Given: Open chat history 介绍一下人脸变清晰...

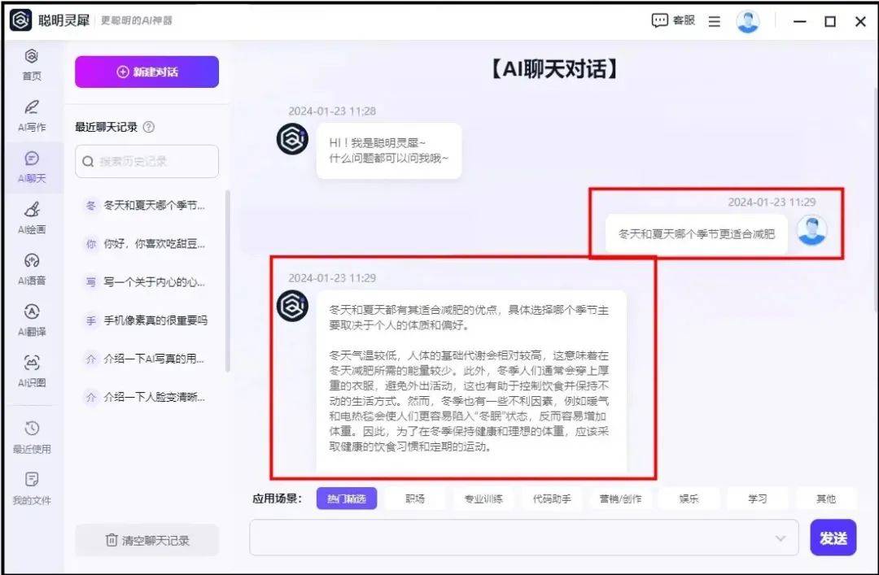Looking at the screenshot, I should 145,398.
